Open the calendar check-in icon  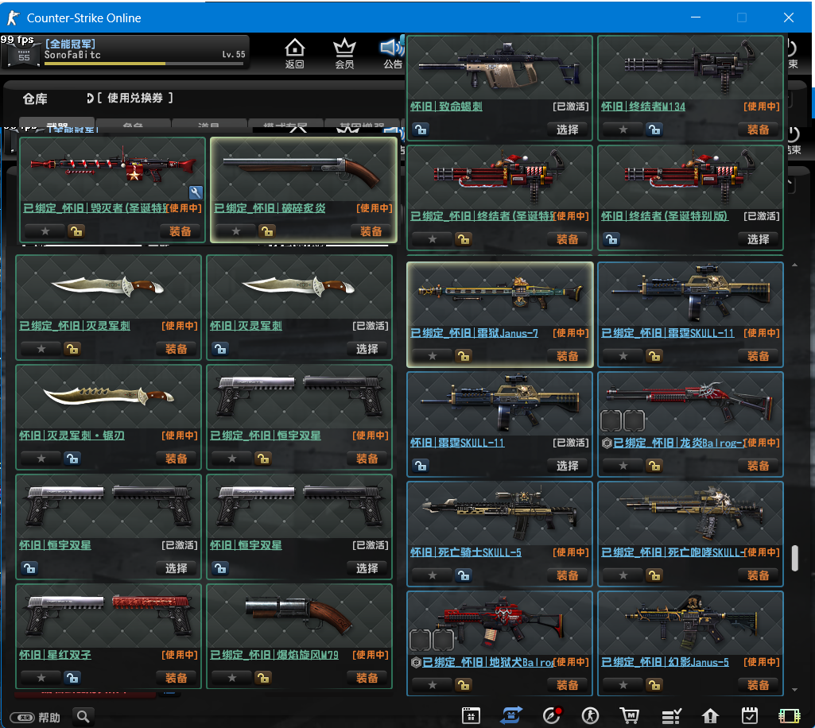click(x=750, y=715)
